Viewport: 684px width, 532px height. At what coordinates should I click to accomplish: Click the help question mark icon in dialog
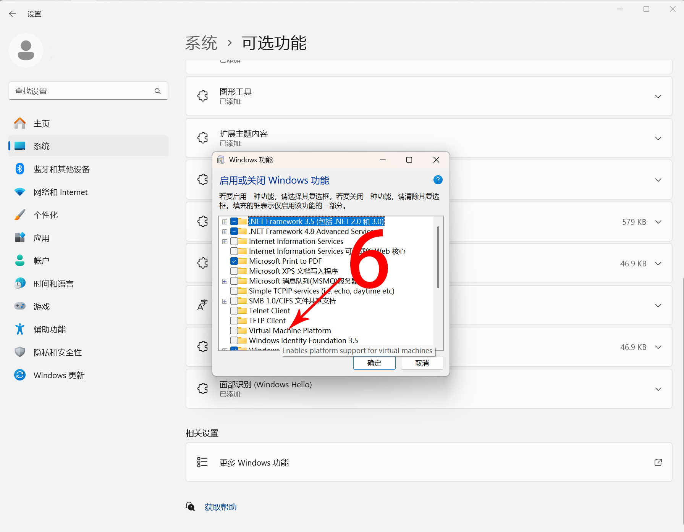(438, 180)
